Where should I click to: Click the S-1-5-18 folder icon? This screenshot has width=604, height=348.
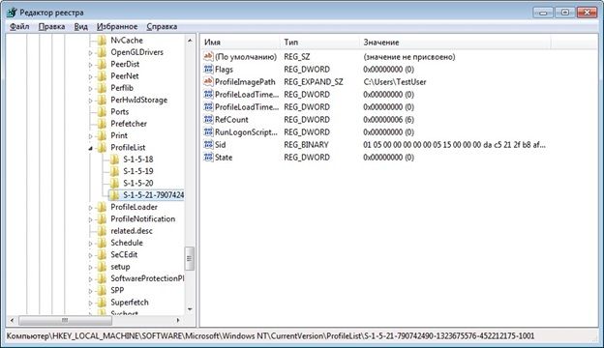coord(114,159)
